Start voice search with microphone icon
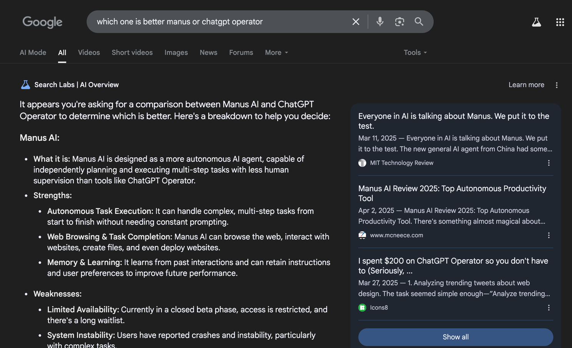 pyautogui.click(x=380, y=22)
